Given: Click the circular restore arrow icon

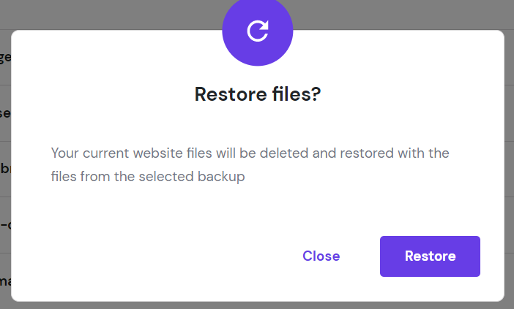Looking at the screenshot, I should (258, 31).
